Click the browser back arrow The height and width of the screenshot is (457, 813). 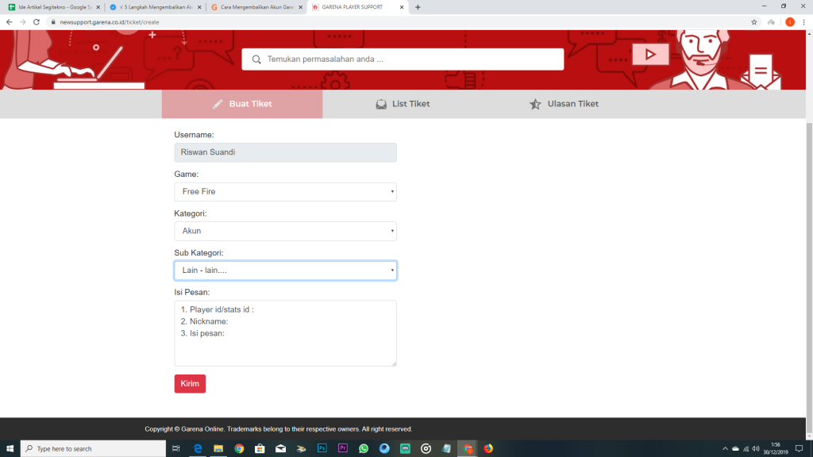coord(9,22)
